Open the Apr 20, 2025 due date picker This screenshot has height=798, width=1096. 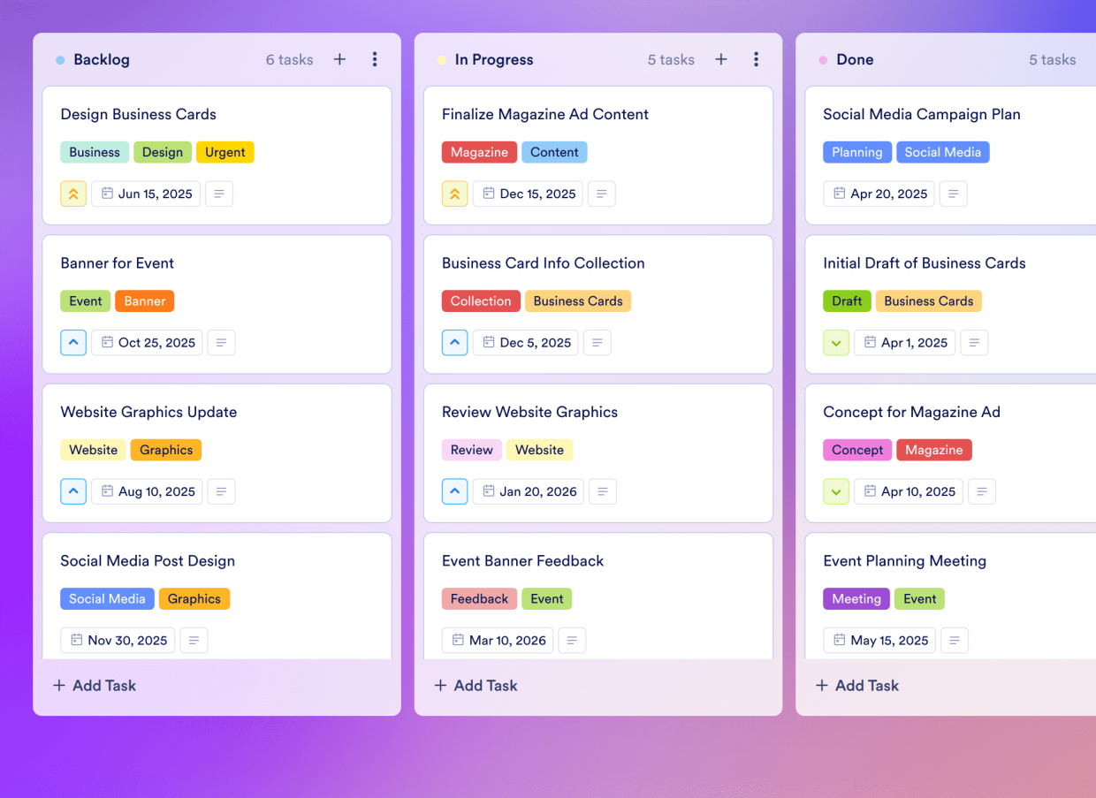coord(879,194)
